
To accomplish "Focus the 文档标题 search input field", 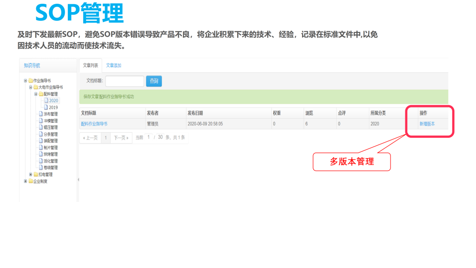I will [x=125, y=81].
